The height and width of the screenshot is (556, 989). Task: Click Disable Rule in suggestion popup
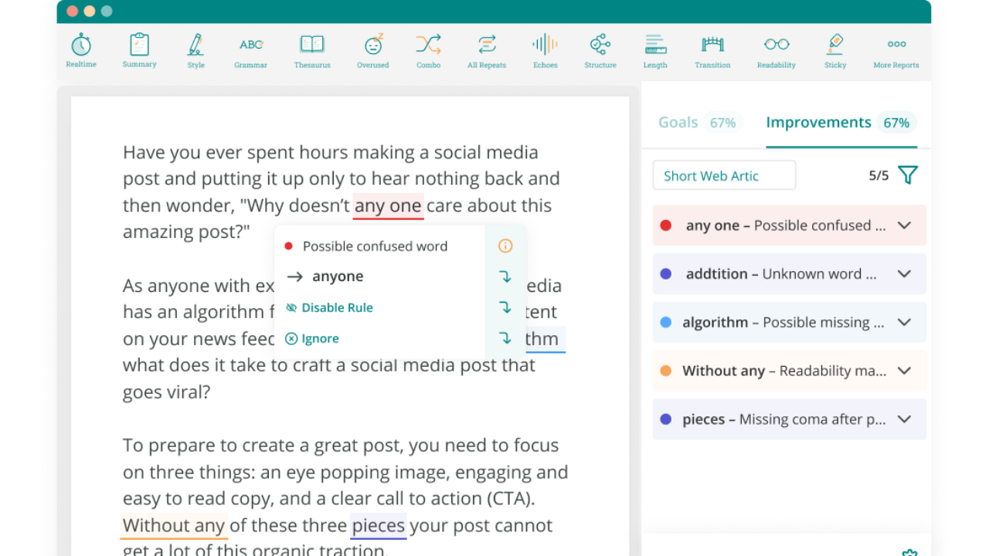click(337, 307)
